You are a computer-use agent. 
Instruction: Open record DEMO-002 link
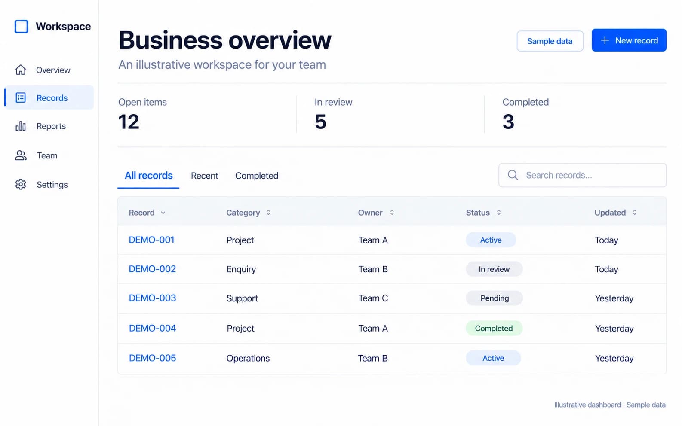click(x=152, y=269)
